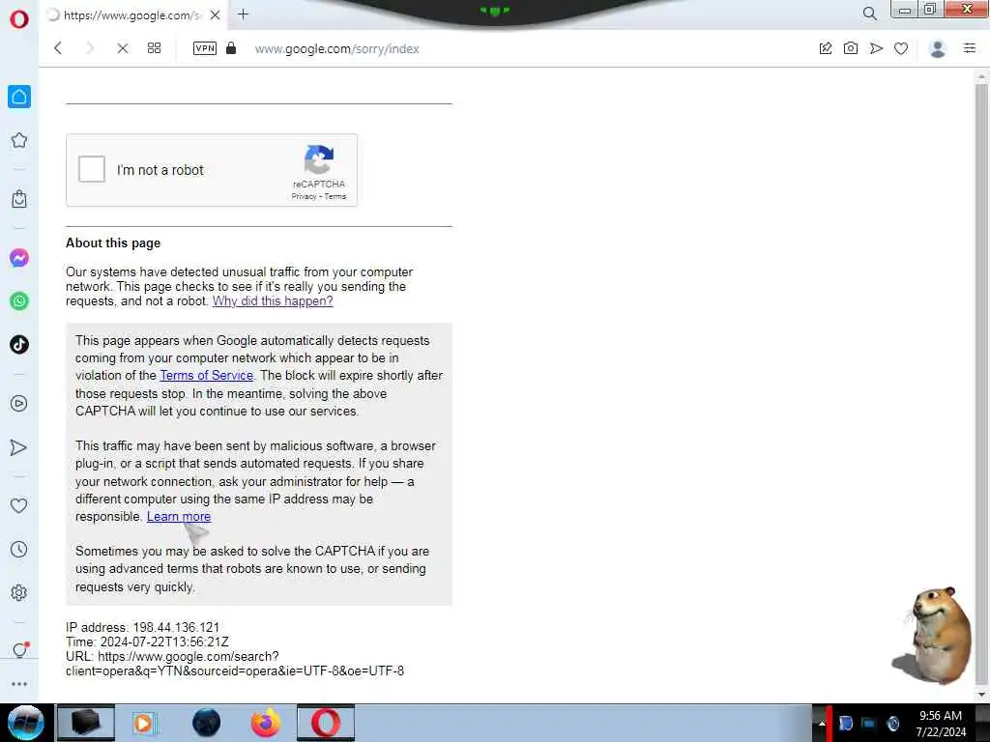The width and height of the screenshot is (990, 742).
Task: Open the media player taskbar icon
Action: (143, 723)
